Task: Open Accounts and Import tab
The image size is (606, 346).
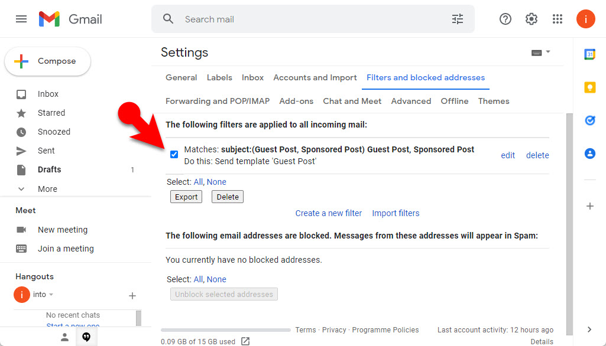Action: pyautogui.click(x=315, y=77)
